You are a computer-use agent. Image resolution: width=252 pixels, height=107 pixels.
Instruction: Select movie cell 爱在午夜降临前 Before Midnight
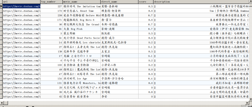(x=82, y=16)
